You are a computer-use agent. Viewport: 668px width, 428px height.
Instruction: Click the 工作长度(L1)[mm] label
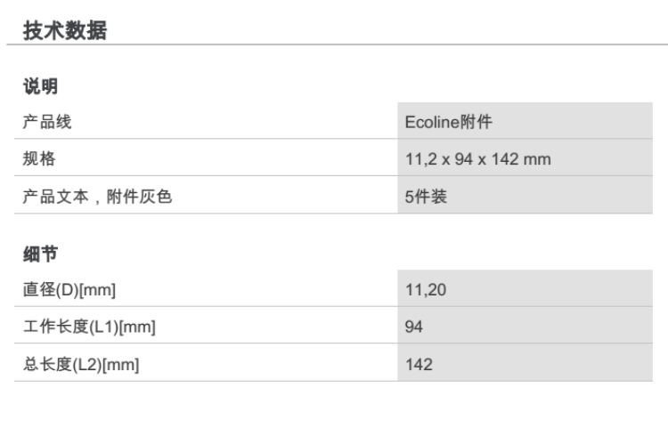click(x=89, y=327)
